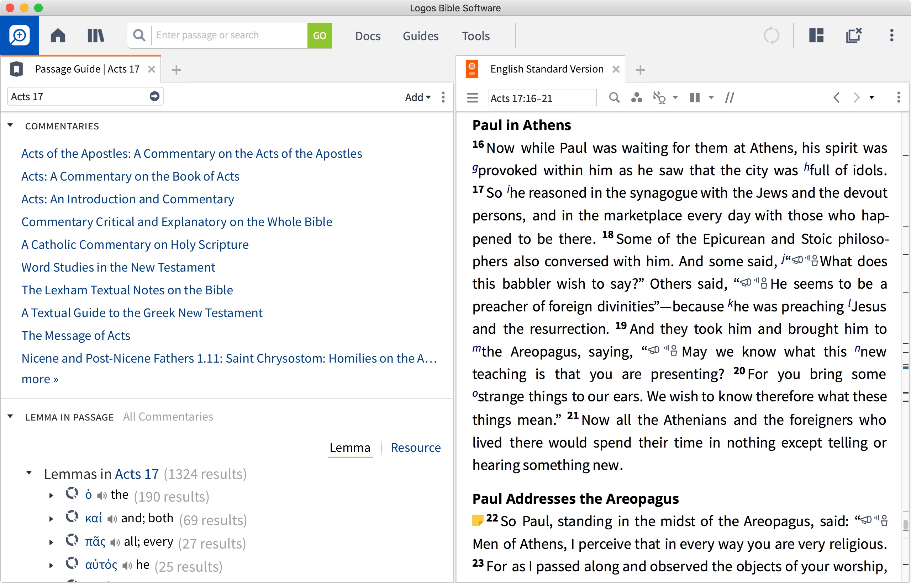
Task: Click the ESV panel scrollbar thumb
Action: click(x=905, y=525)
